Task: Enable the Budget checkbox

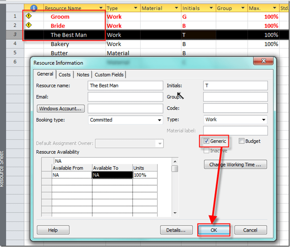Action: 242,141
